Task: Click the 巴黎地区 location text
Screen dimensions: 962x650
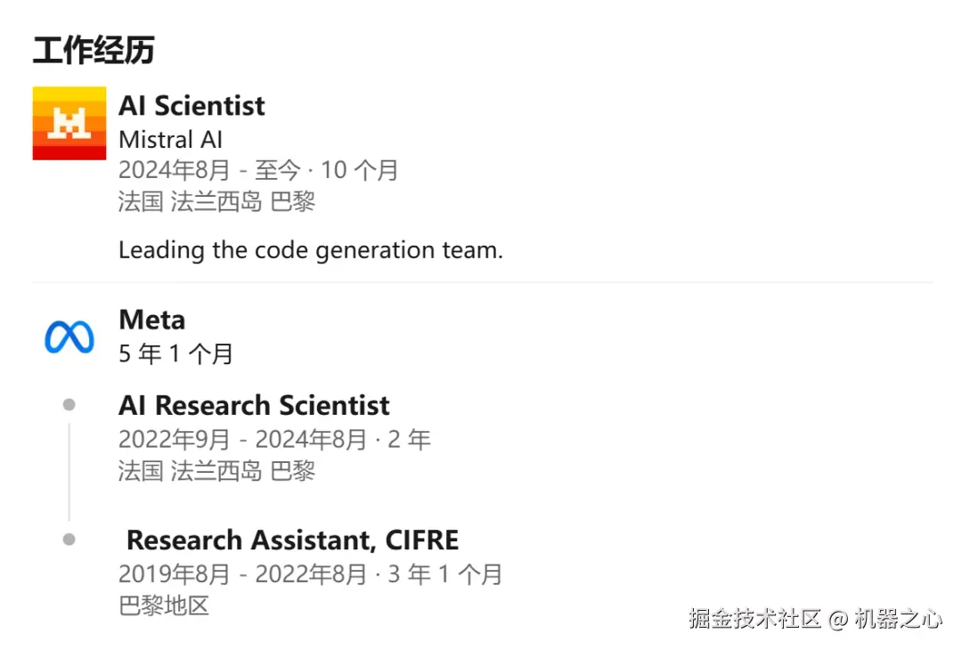Action: click(x=164, y=606)
